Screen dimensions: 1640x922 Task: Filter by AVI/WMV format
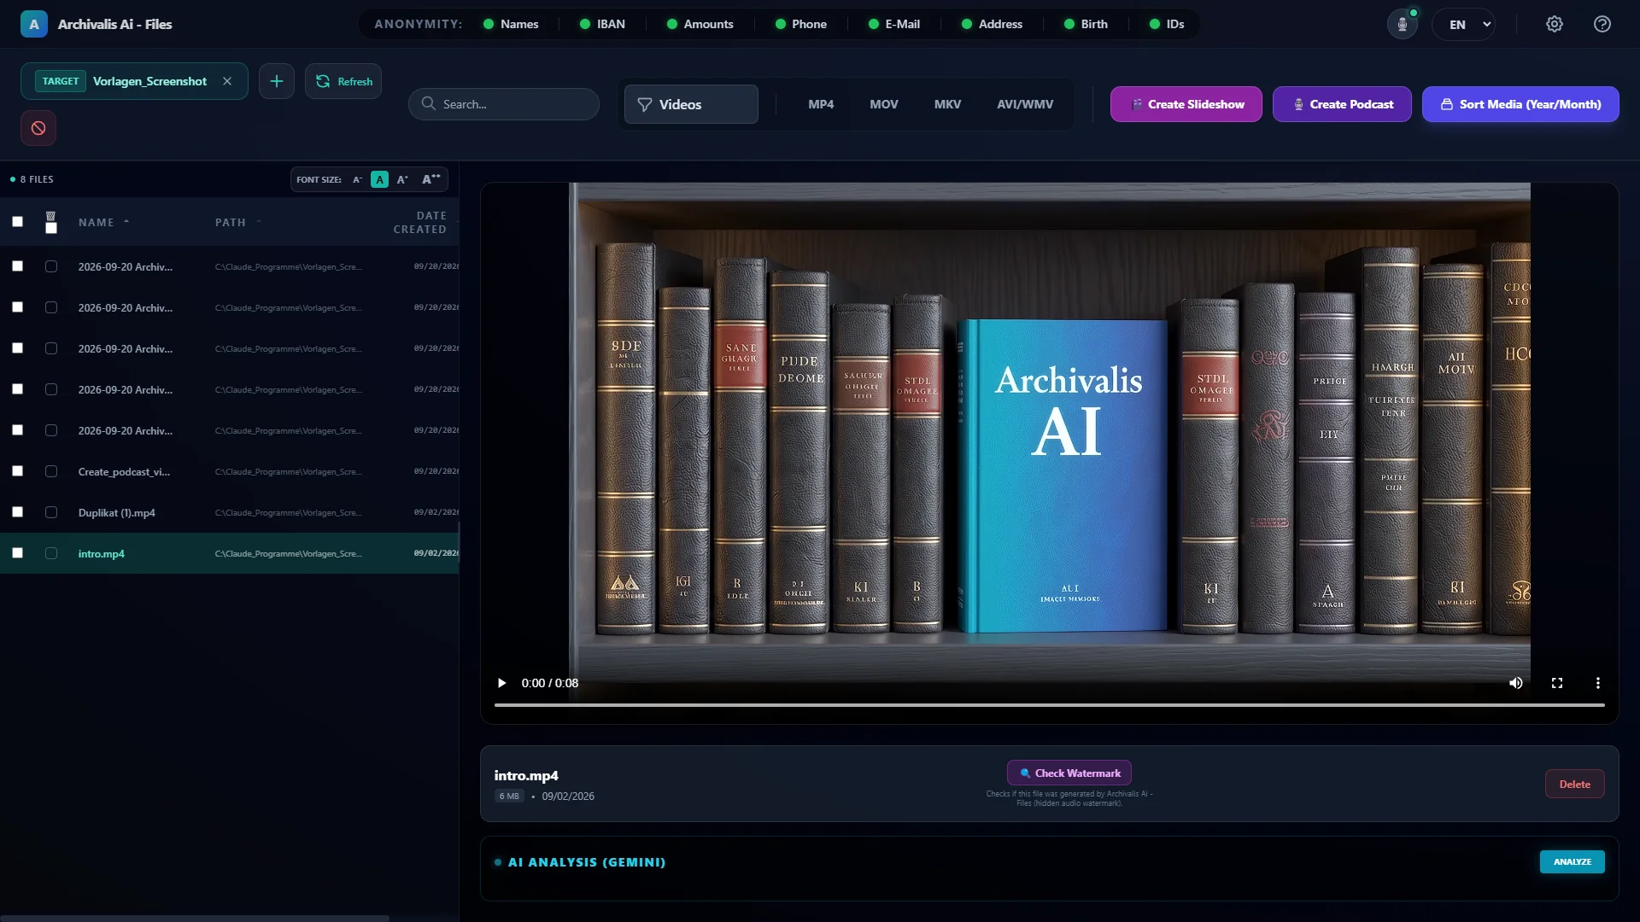tap(1025, 104)
